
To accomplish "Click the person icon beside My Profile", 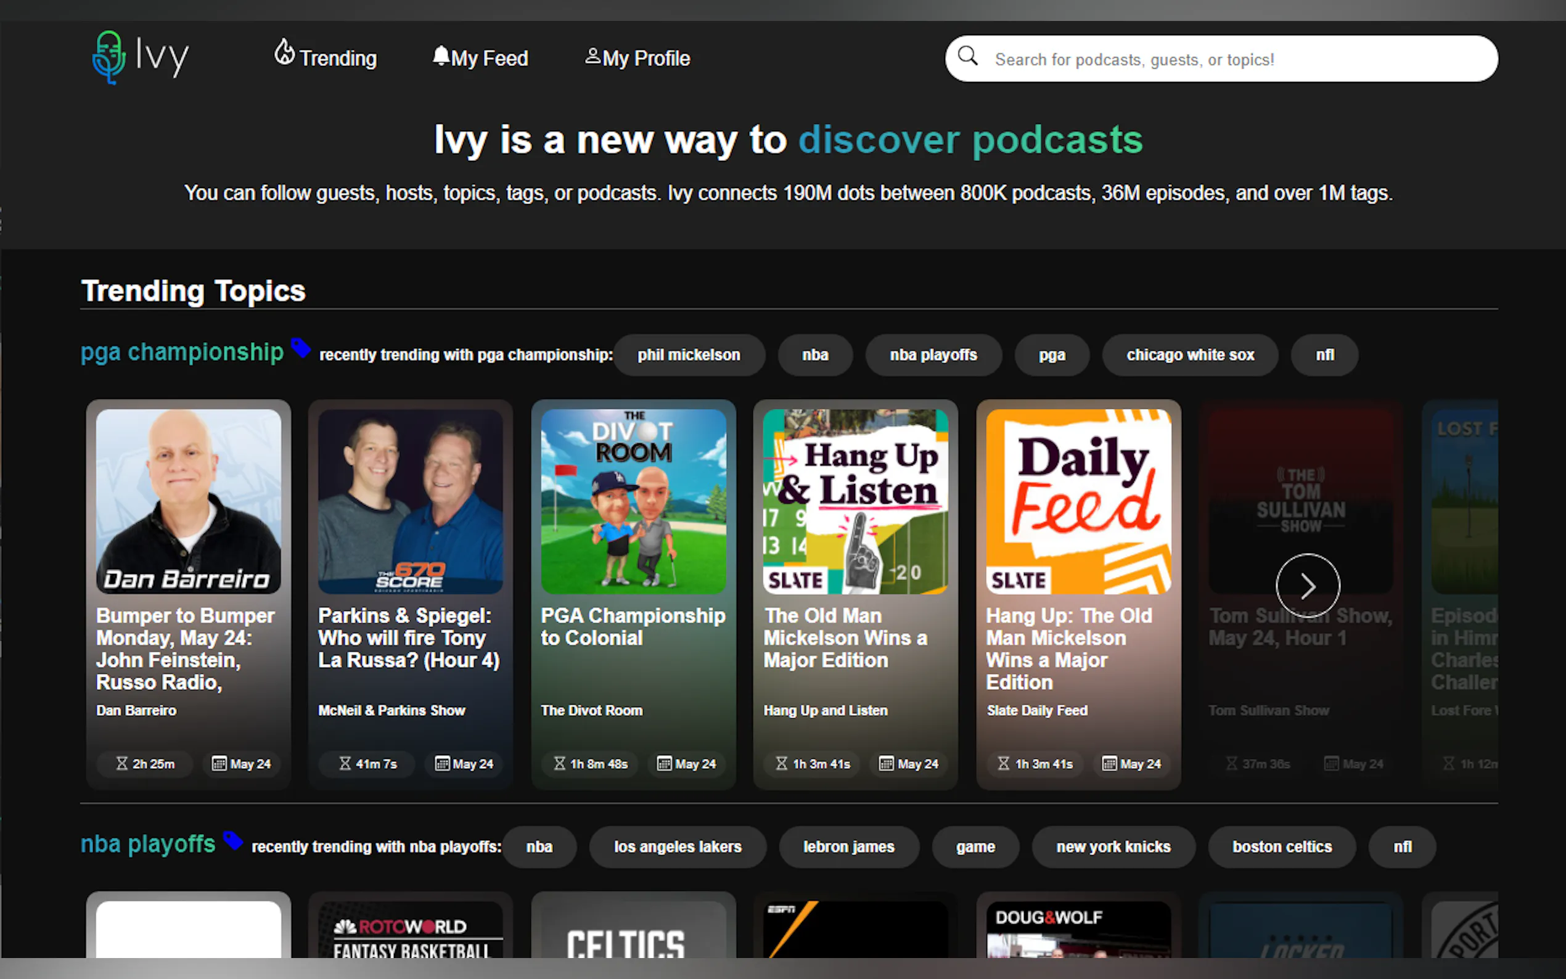I will [592, 56].
